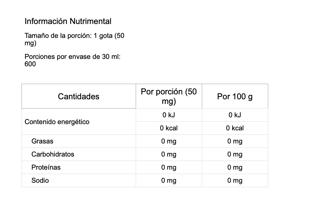Image resolution: width=313 pixels, height=204 pixels.
Task: Select the Proteínas row label
Action: point(46,167)
